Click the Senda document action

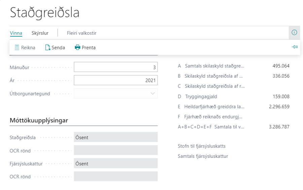[55, 48]
